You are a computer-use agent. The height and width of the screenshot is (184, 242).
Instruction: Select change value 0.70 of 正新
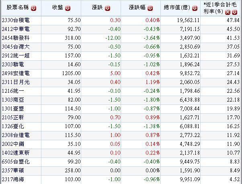click(x=115, y=117)
